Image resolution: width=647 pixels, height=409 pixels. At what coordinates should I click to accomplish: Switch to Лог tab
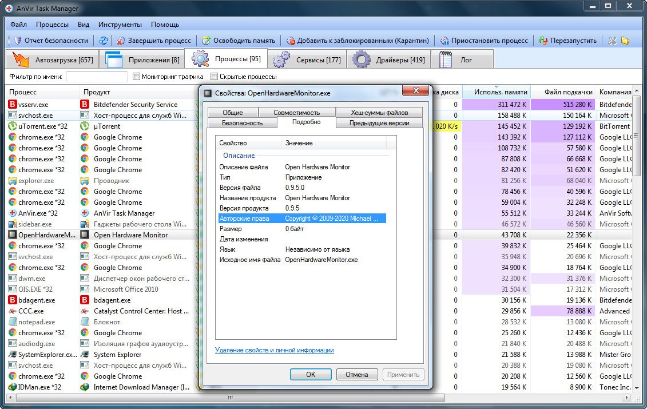[x=462, y=59]
